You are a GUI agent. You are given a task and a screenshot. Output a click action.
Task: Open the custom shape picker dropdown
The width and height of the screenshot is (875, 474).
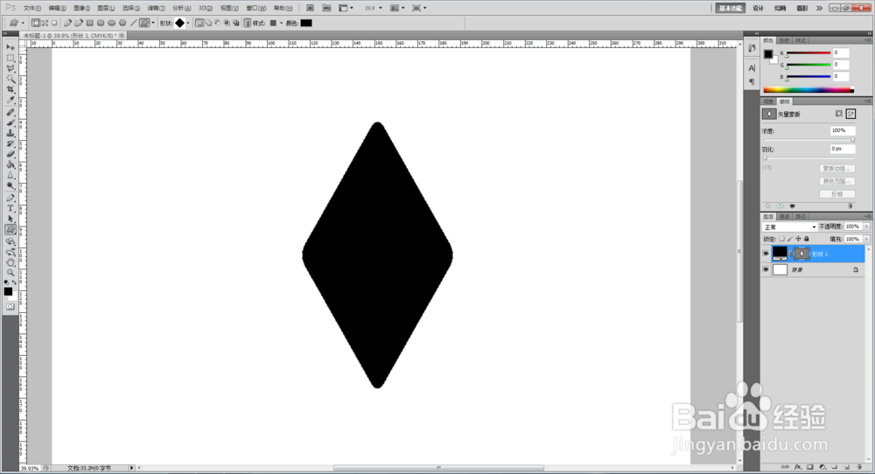(187, 23)
